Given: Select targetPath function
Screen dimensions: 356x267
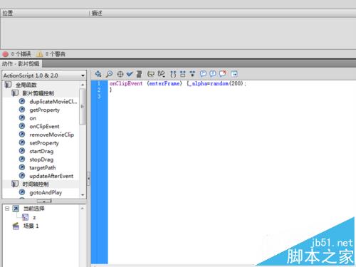Looking at the screenshot, I should pos(43,168).
